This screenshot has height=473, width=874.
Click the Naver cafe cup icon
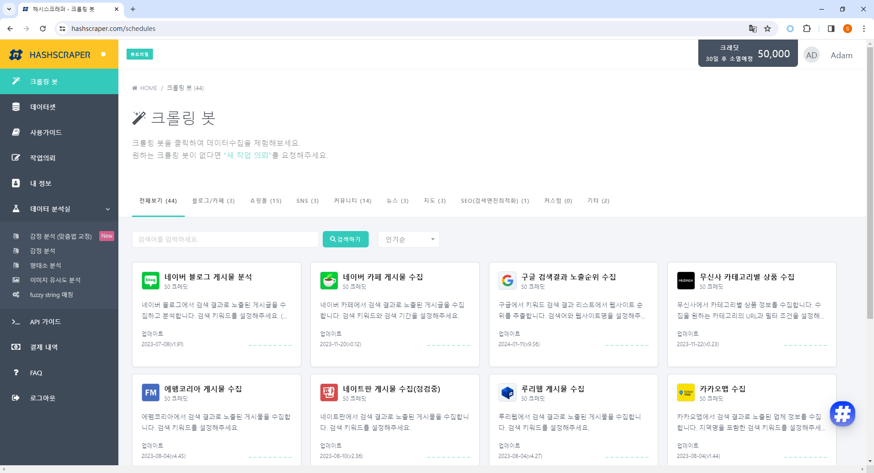329,281
